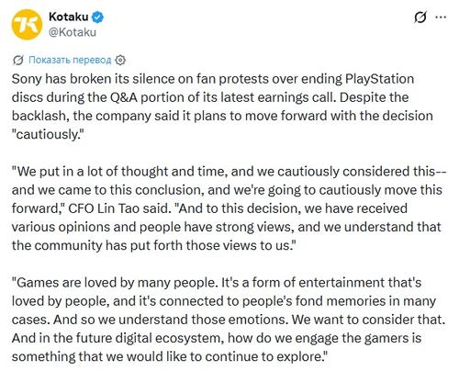Image resolution: width=459 pixels, height=371 pixels.
Task: Click the quoted word "cautiously." ending paragraph one
Action: [48, 134]
